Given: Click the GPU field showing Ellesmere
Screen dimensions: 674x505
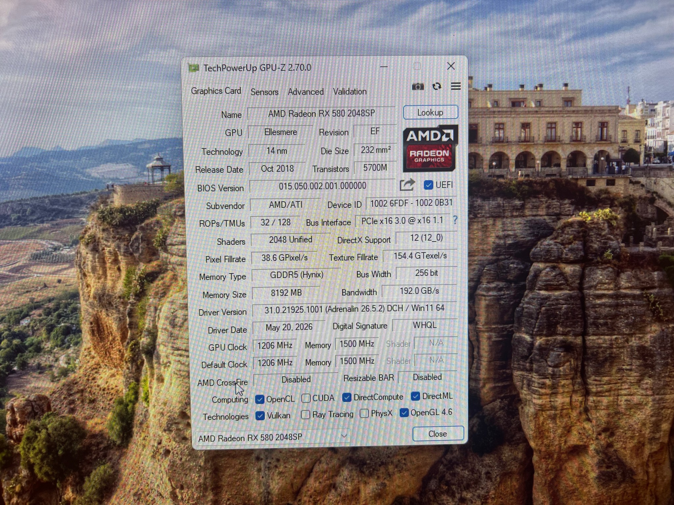Looking at the screenshot, I should click(x=280, y=132).
